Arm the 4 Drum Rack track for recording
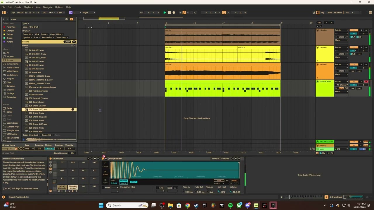The image size is (374, 210). pos(366,82)
